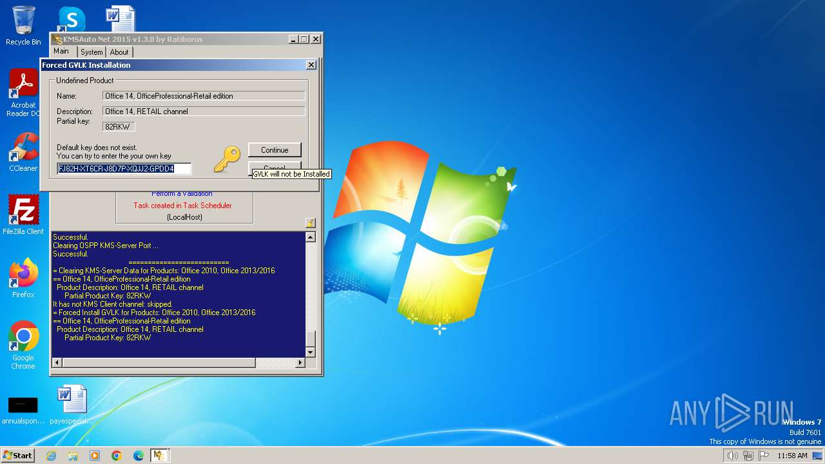This screenshot has height=464, width=825.
Task: Click the log's scroll down arrow
Action: pyautogui.click(x=311, y=352)
